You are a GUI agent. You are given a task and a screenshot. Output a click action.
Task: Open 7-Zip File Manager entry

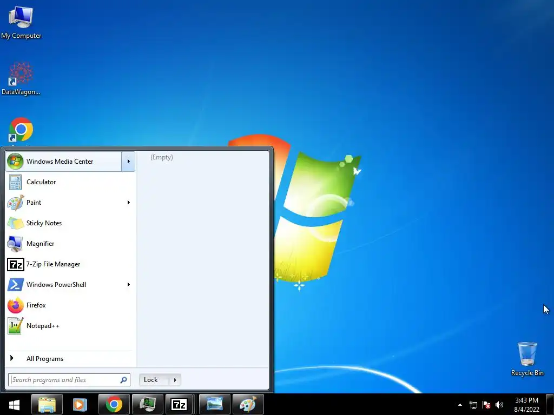[x=70, y=264]
